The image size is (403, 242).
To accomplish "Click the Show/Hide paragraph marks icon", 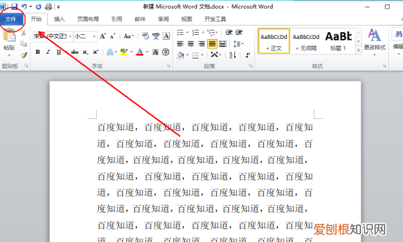I will tap(247, 54).
